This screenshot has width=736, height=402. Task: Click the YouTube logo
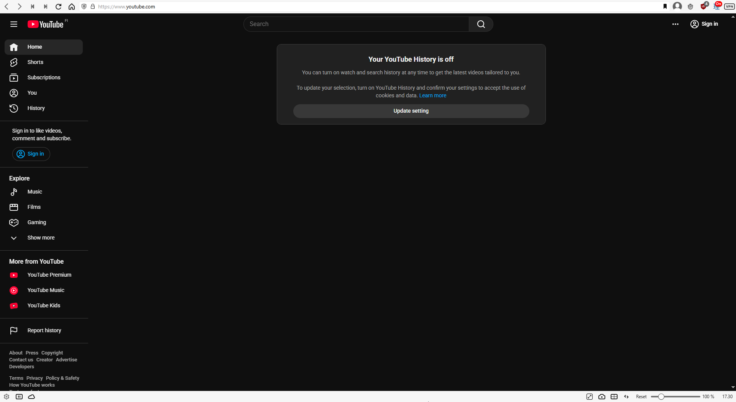(x=46, y=24)
